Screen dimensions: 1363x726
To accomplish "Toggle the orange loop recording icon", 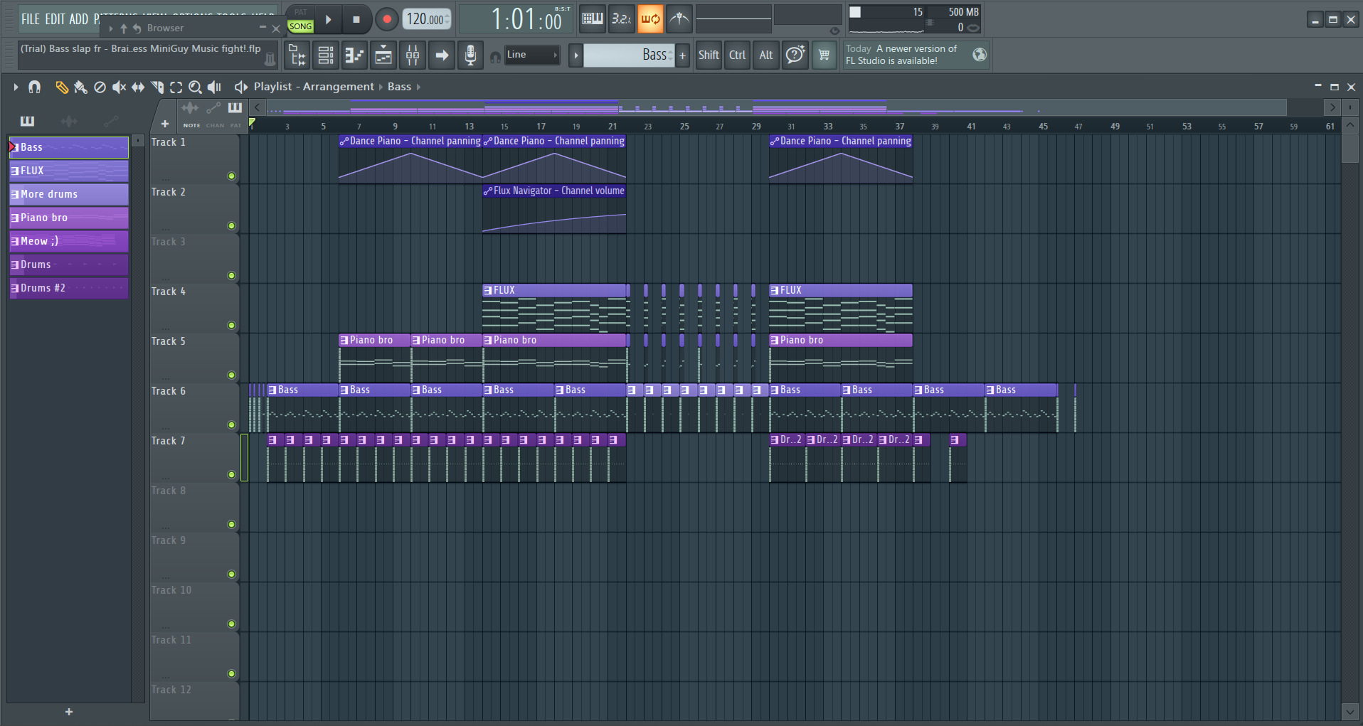I will point(650,19).
